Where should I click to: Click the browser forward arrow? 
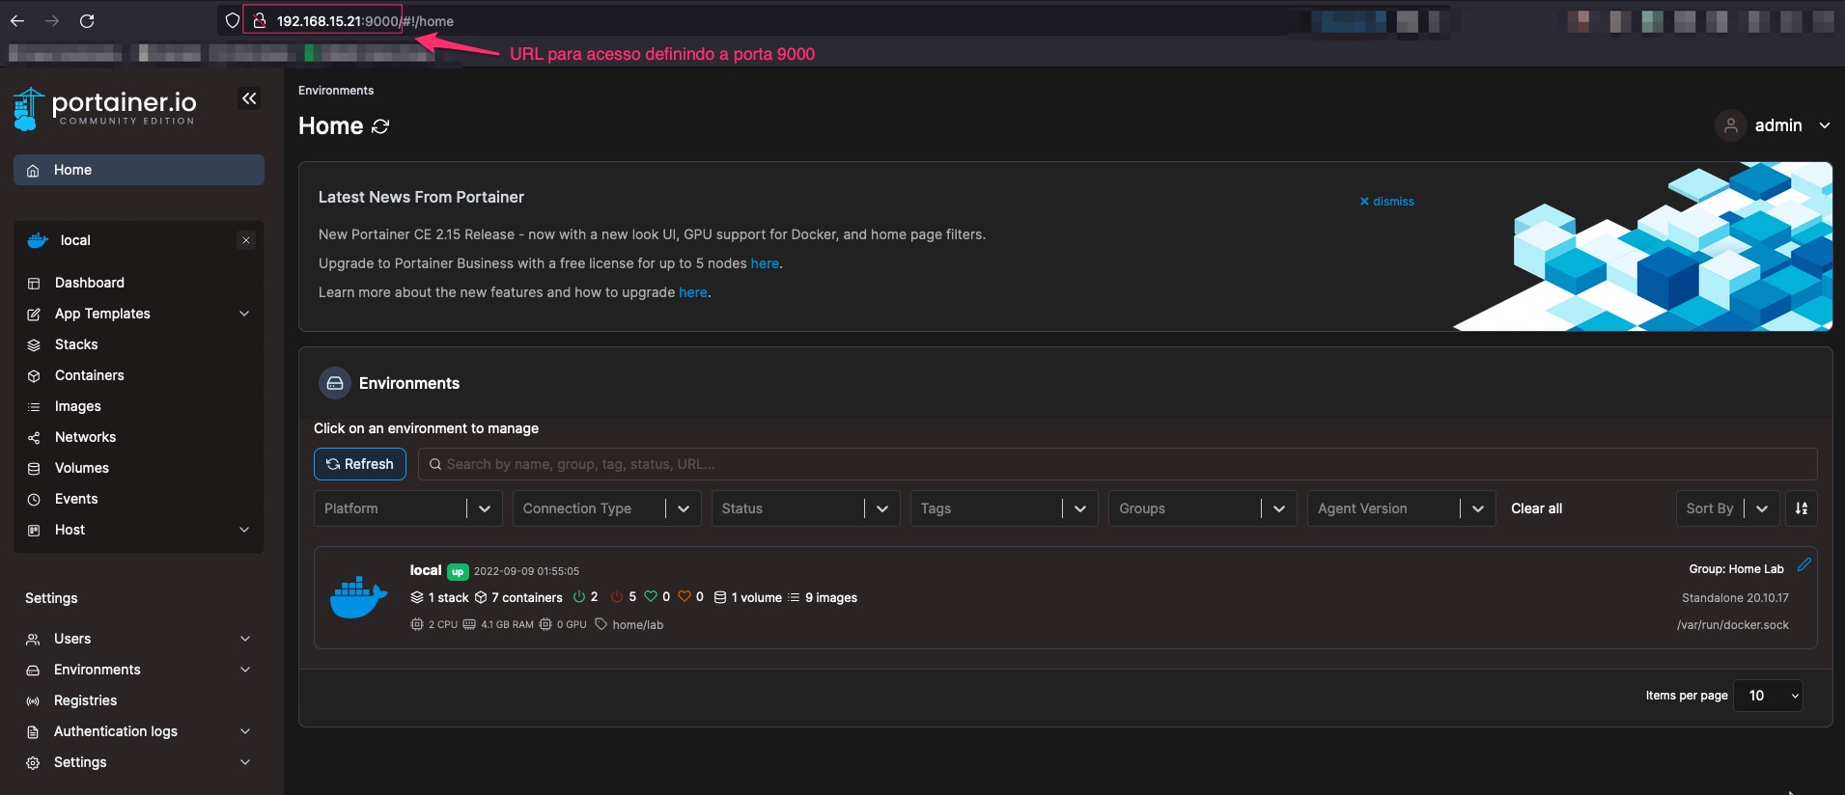(x=52, y=20)
